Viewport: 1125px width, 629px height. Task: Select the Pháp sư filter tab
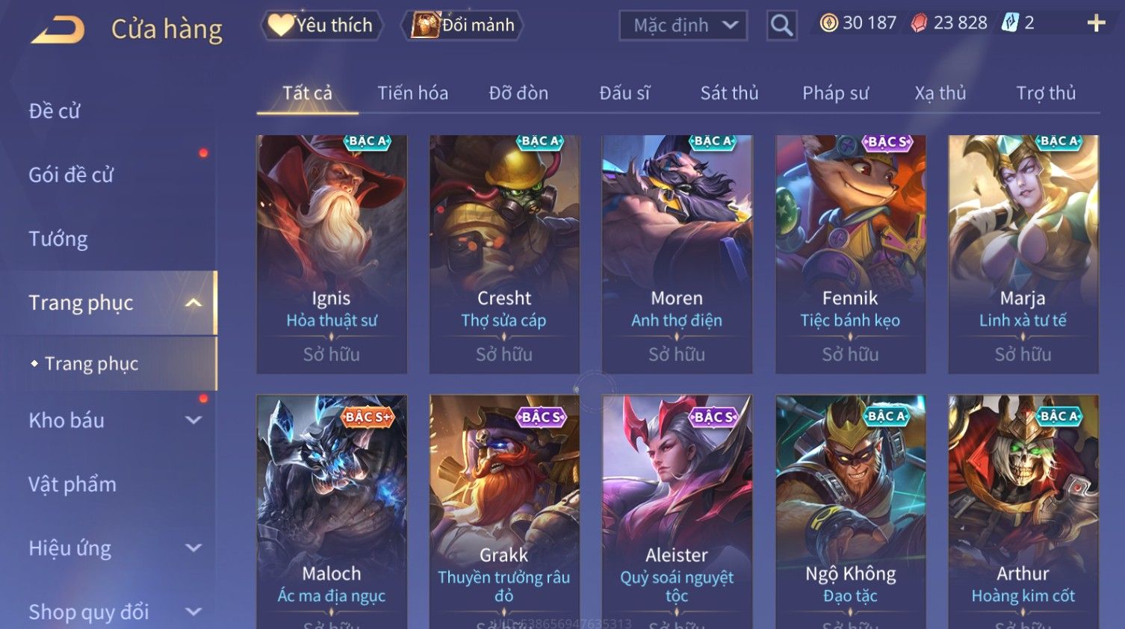835,93
